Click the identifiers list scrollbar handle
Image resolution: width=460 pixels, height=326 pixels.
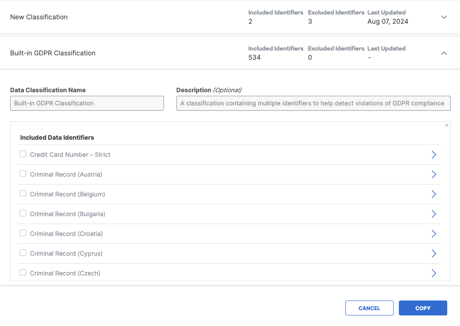tap(447, 125)
